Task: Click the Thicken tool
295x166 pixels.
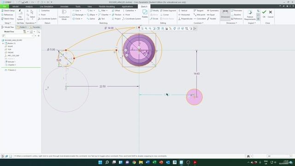Action: point(117,15)
